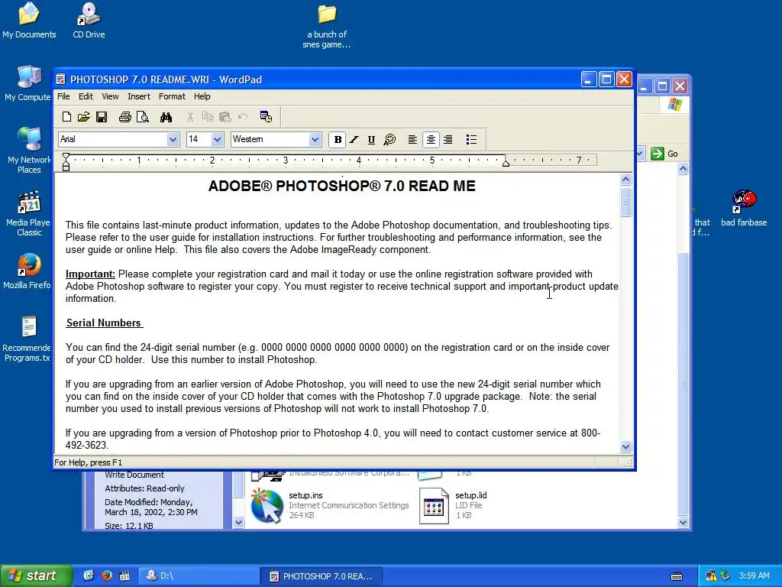Image resolution: width=782 pixels, height=587 pixels.
Task: Open the Windows Start menu
Action: (37, 576)
